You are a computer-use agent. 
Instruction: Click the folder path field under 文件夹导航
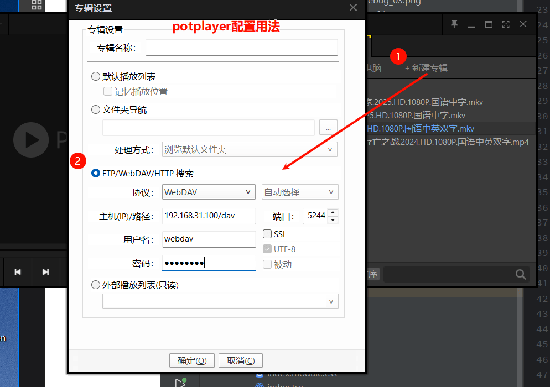coord(209,128)
